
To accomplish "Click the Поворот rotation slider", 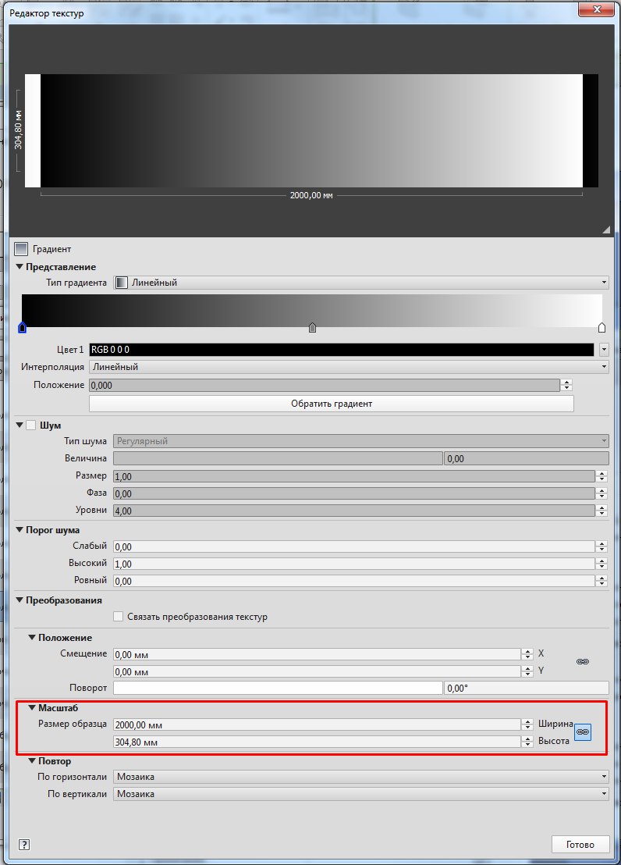I will pos(278,688).
